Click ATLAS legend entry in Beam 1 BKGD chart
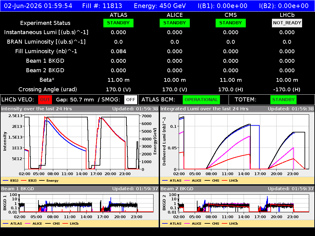This screenshot has width=315, height=236. click(12, 224)
